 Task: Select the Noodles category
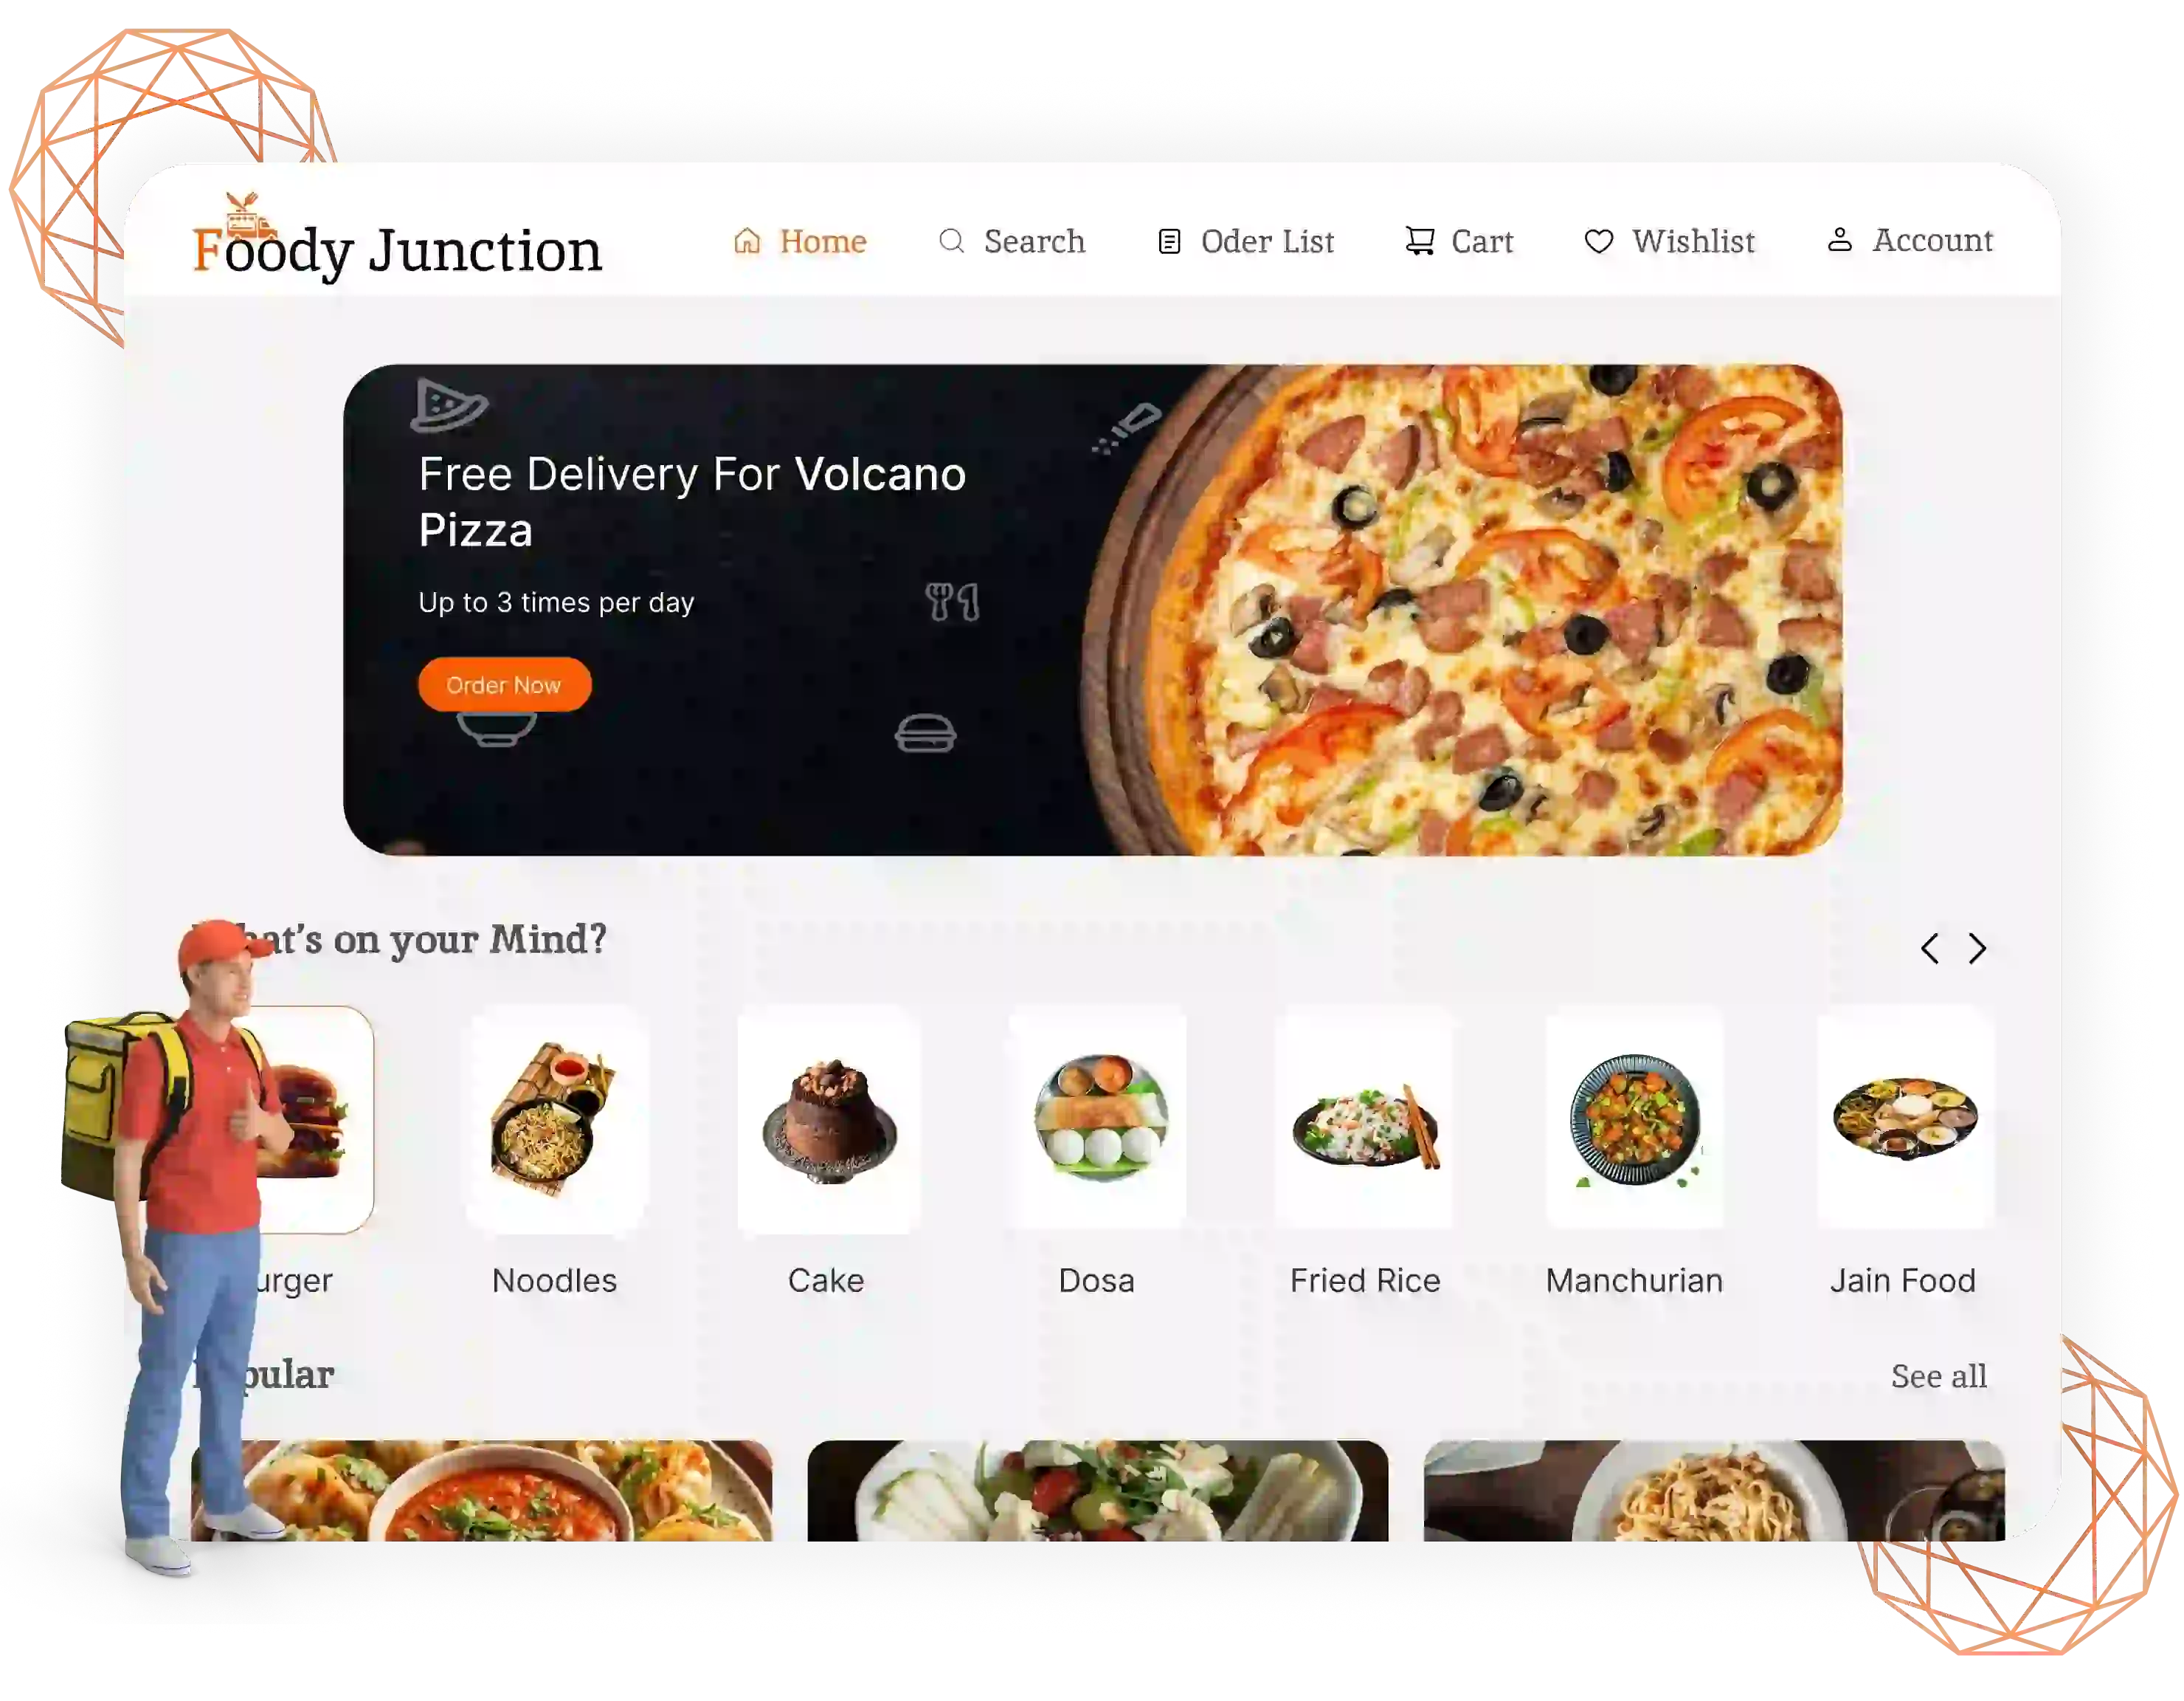[555, 1151]
